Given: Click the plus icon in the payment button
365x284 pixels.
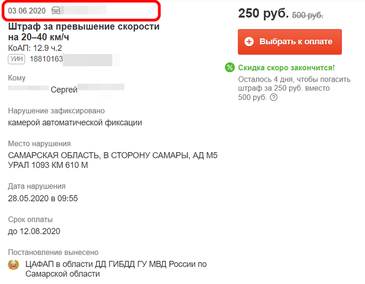Looking at the screenshot, I should coord(249,42).
